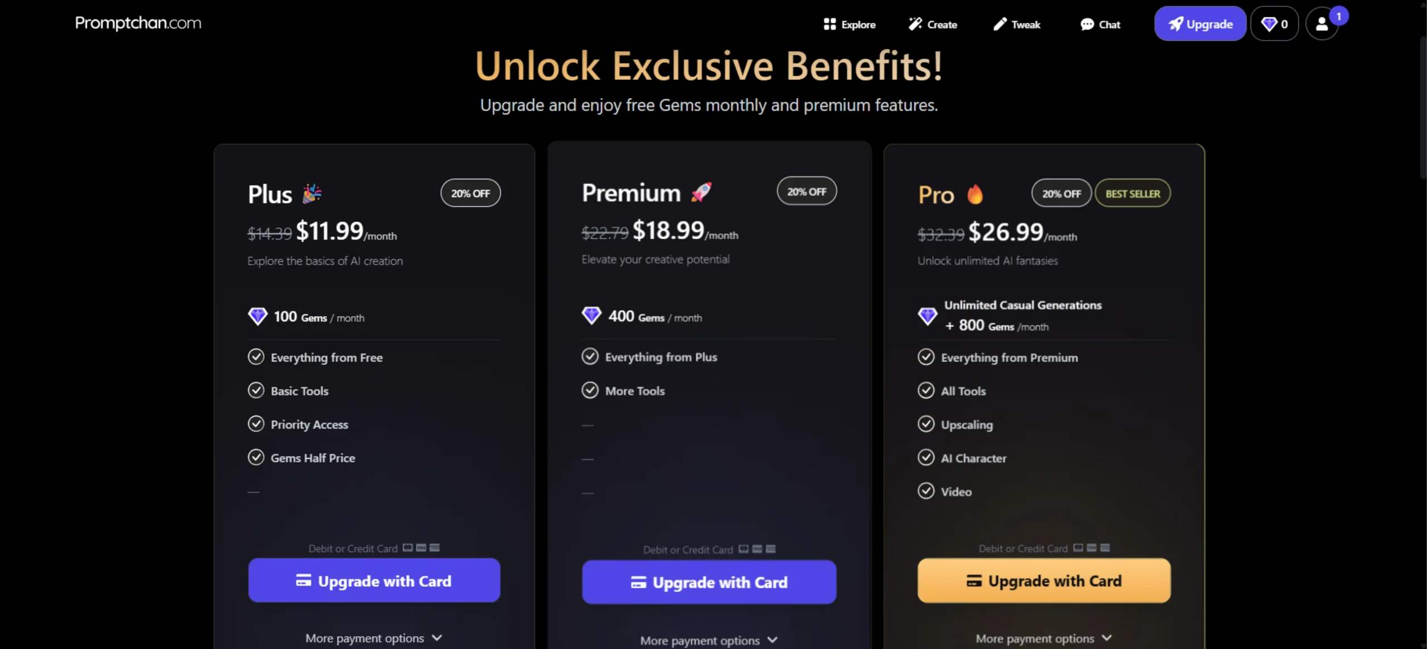Screen dimensions: 1427x649
Task: Expand More payment options under Pro
Action: pyautogui.click(x=1043, y=638)
